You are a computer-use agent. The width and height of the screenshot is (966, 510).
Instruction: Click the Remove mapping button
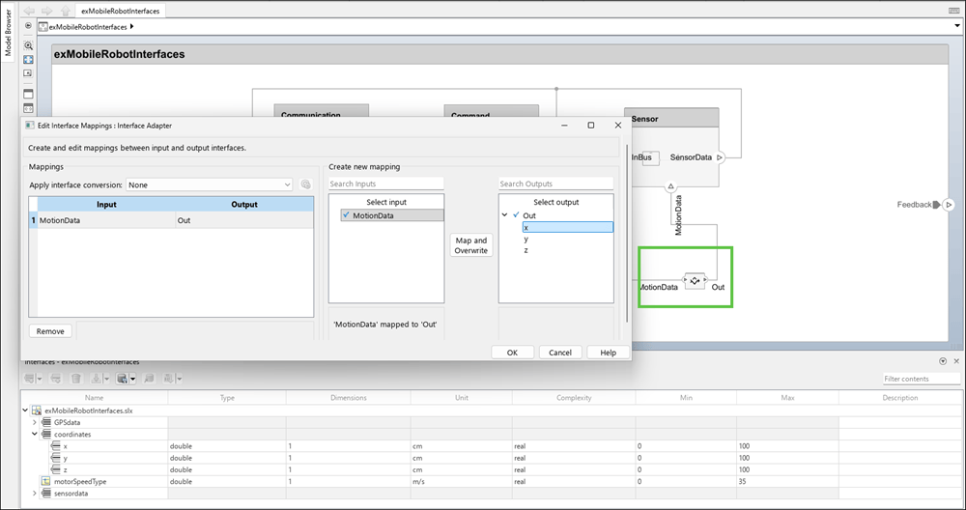pyautogui.click(x=50, y=331)
